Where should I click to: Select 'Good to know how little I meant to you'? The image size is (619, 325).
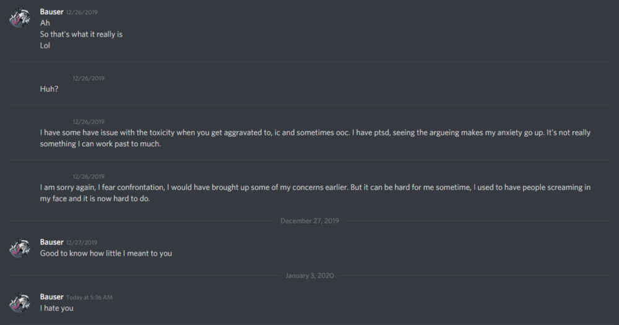pyautogui.click(x=106, y=253)
